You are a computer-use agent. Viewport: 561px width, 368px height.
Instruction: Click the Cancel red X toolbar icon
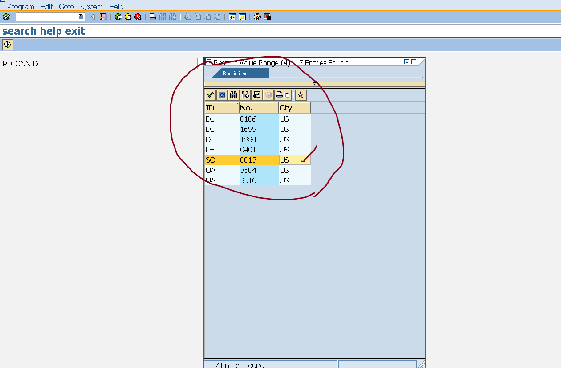(x=138, y=17)
